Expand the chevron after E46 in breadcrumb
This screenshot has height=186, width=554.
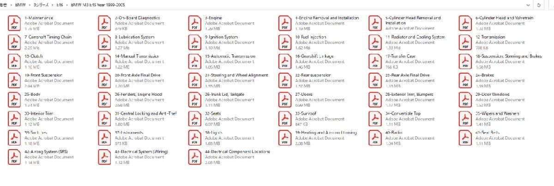tap(68, 5)
